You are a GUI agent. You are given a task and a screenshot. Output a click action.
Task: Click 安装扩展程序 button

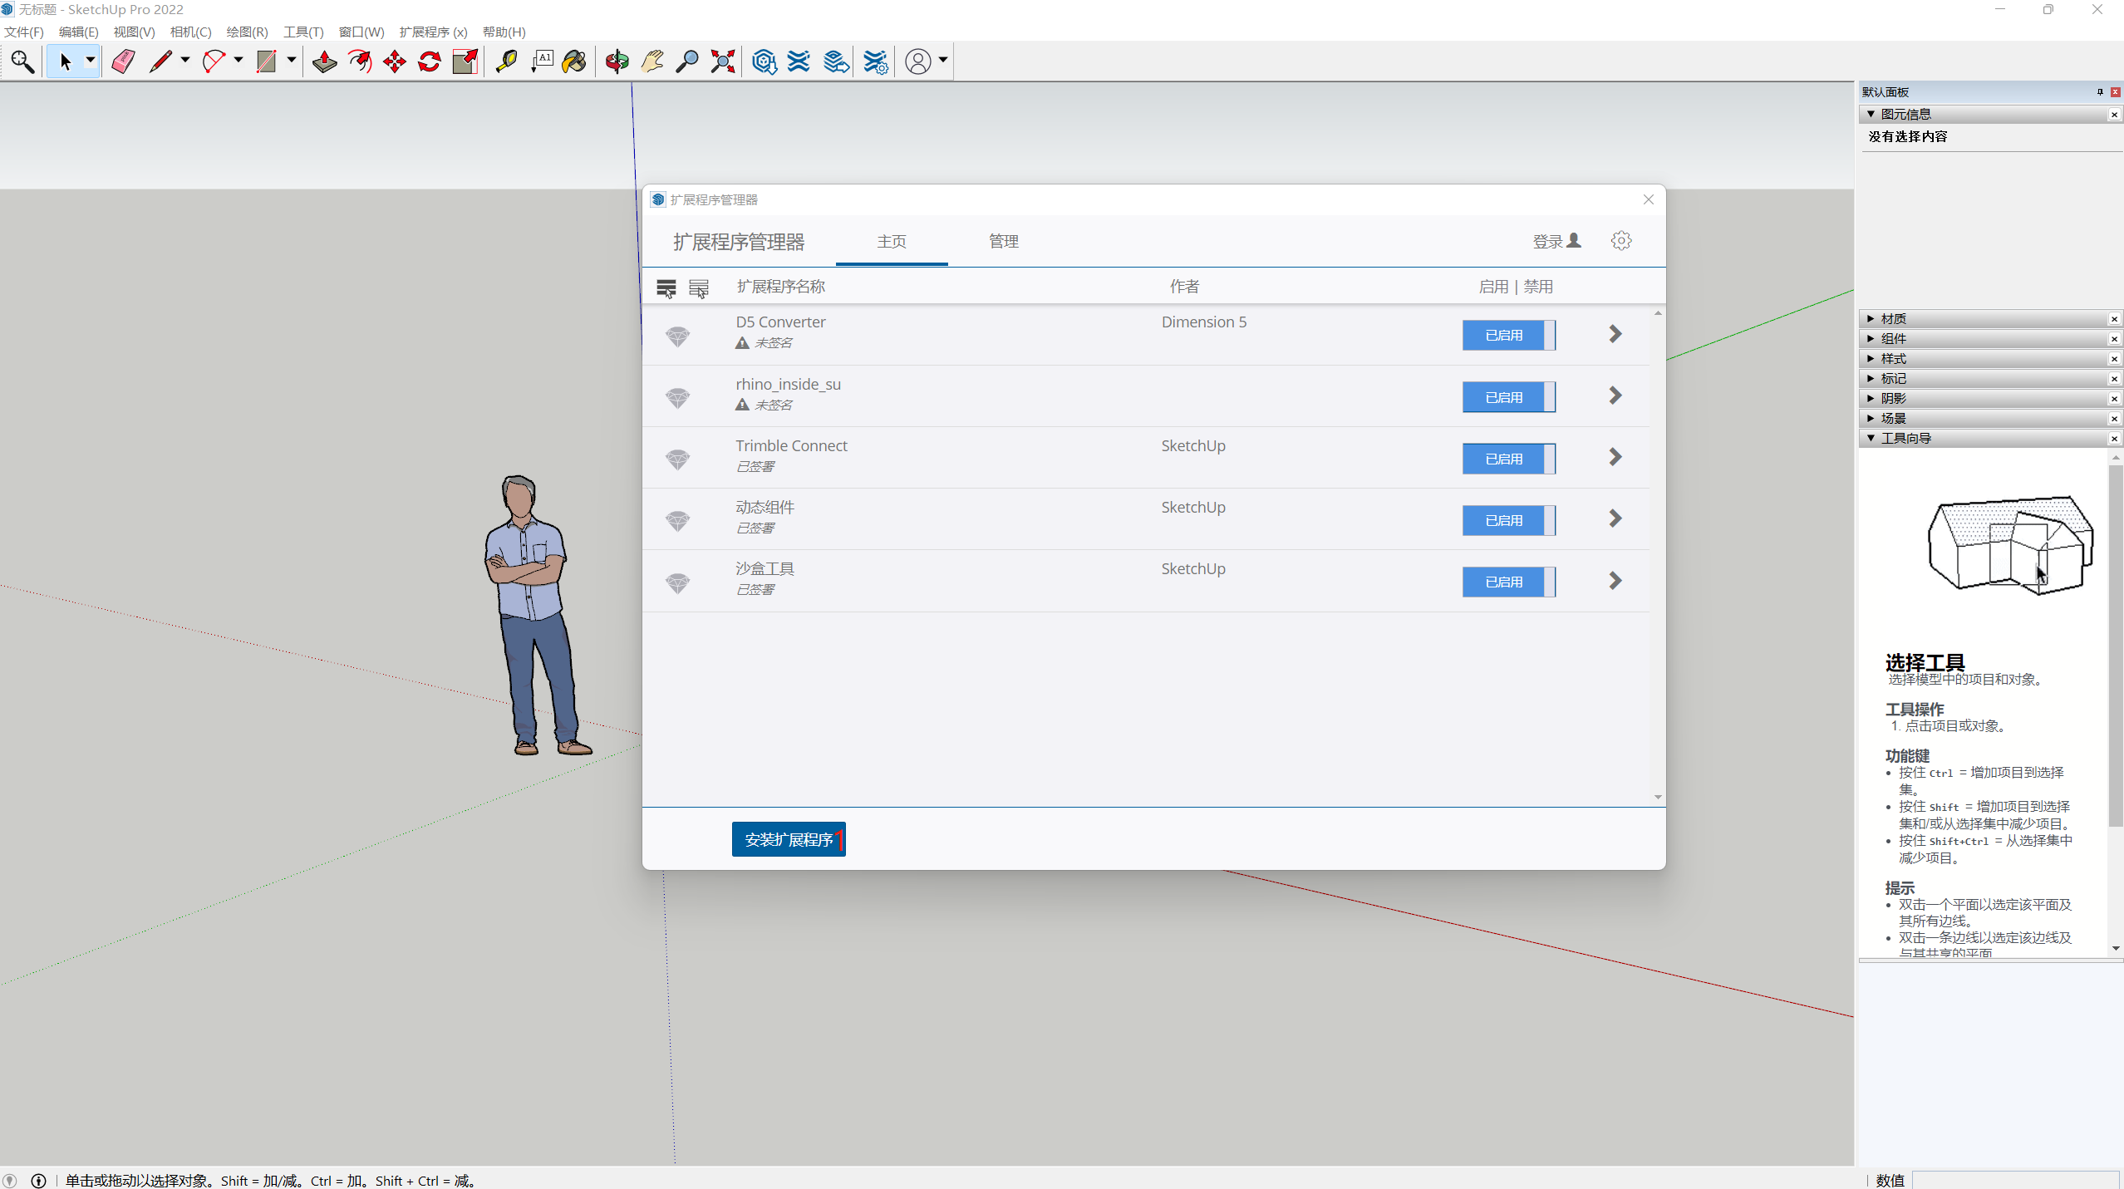pyautogui.click(x=789, y=839)
